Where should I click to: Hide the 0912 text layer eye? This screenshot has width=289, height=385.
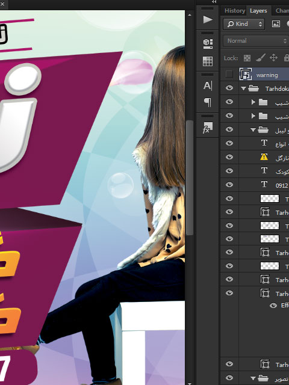click(229, 185)
